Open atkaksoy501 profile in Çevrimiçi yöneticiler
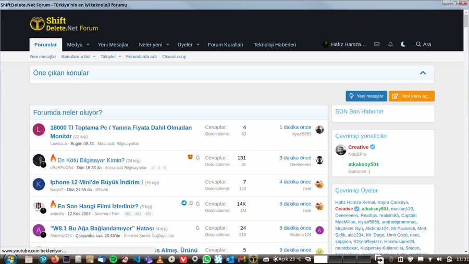 click(x=363, y=164)
